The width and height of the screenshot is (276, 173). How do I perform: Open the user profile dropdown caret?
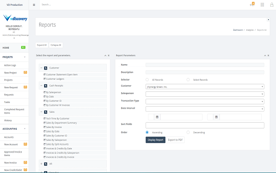tap(14, 38)
